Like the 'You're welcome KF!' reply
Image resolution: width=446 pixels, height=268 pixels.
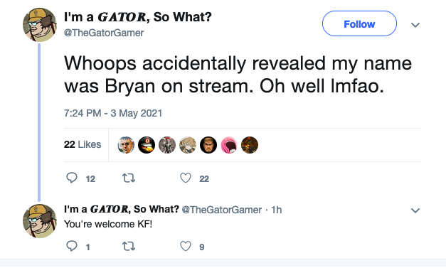[x=186, y=247]
